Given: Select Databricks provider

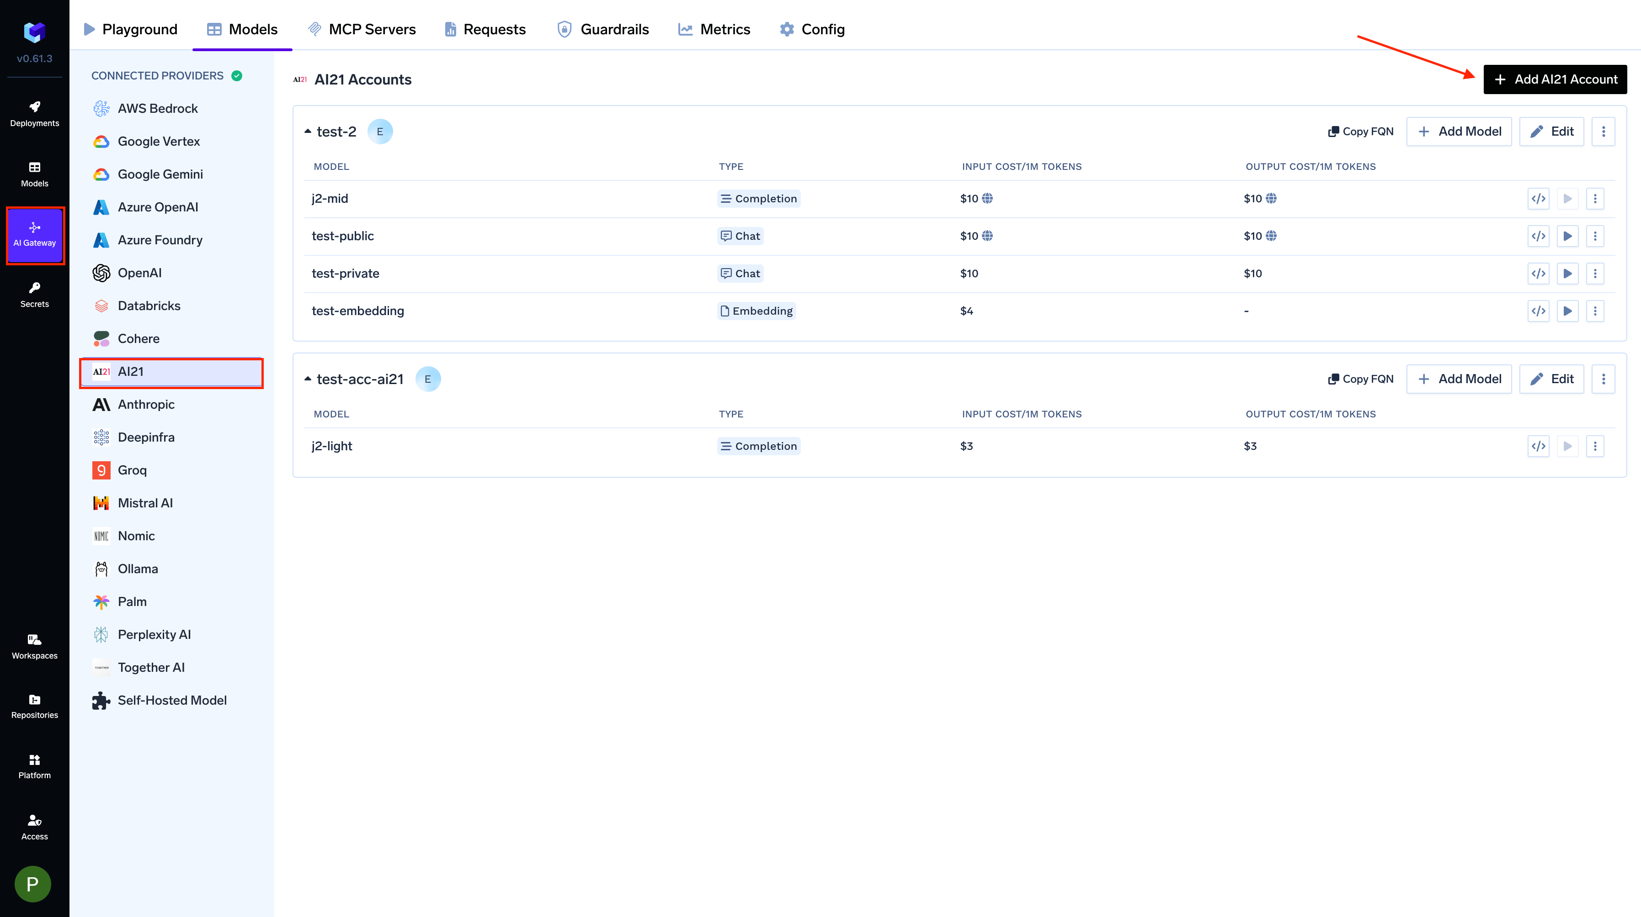Looking at the screenshot, I should [172, 306].
